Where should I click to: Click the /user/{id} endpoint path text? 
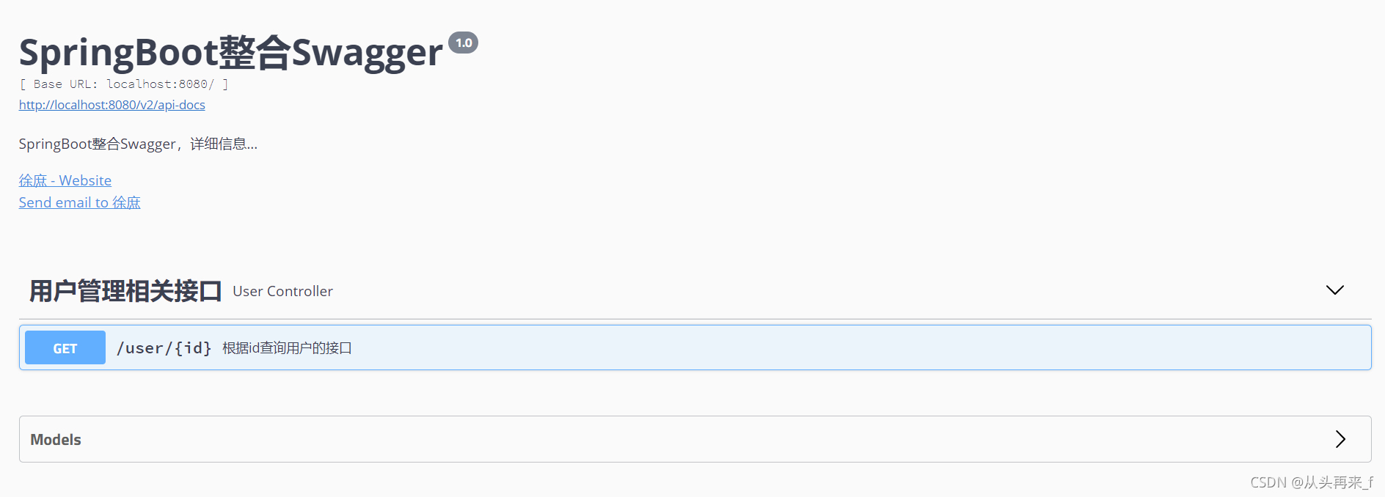(164, 347)
